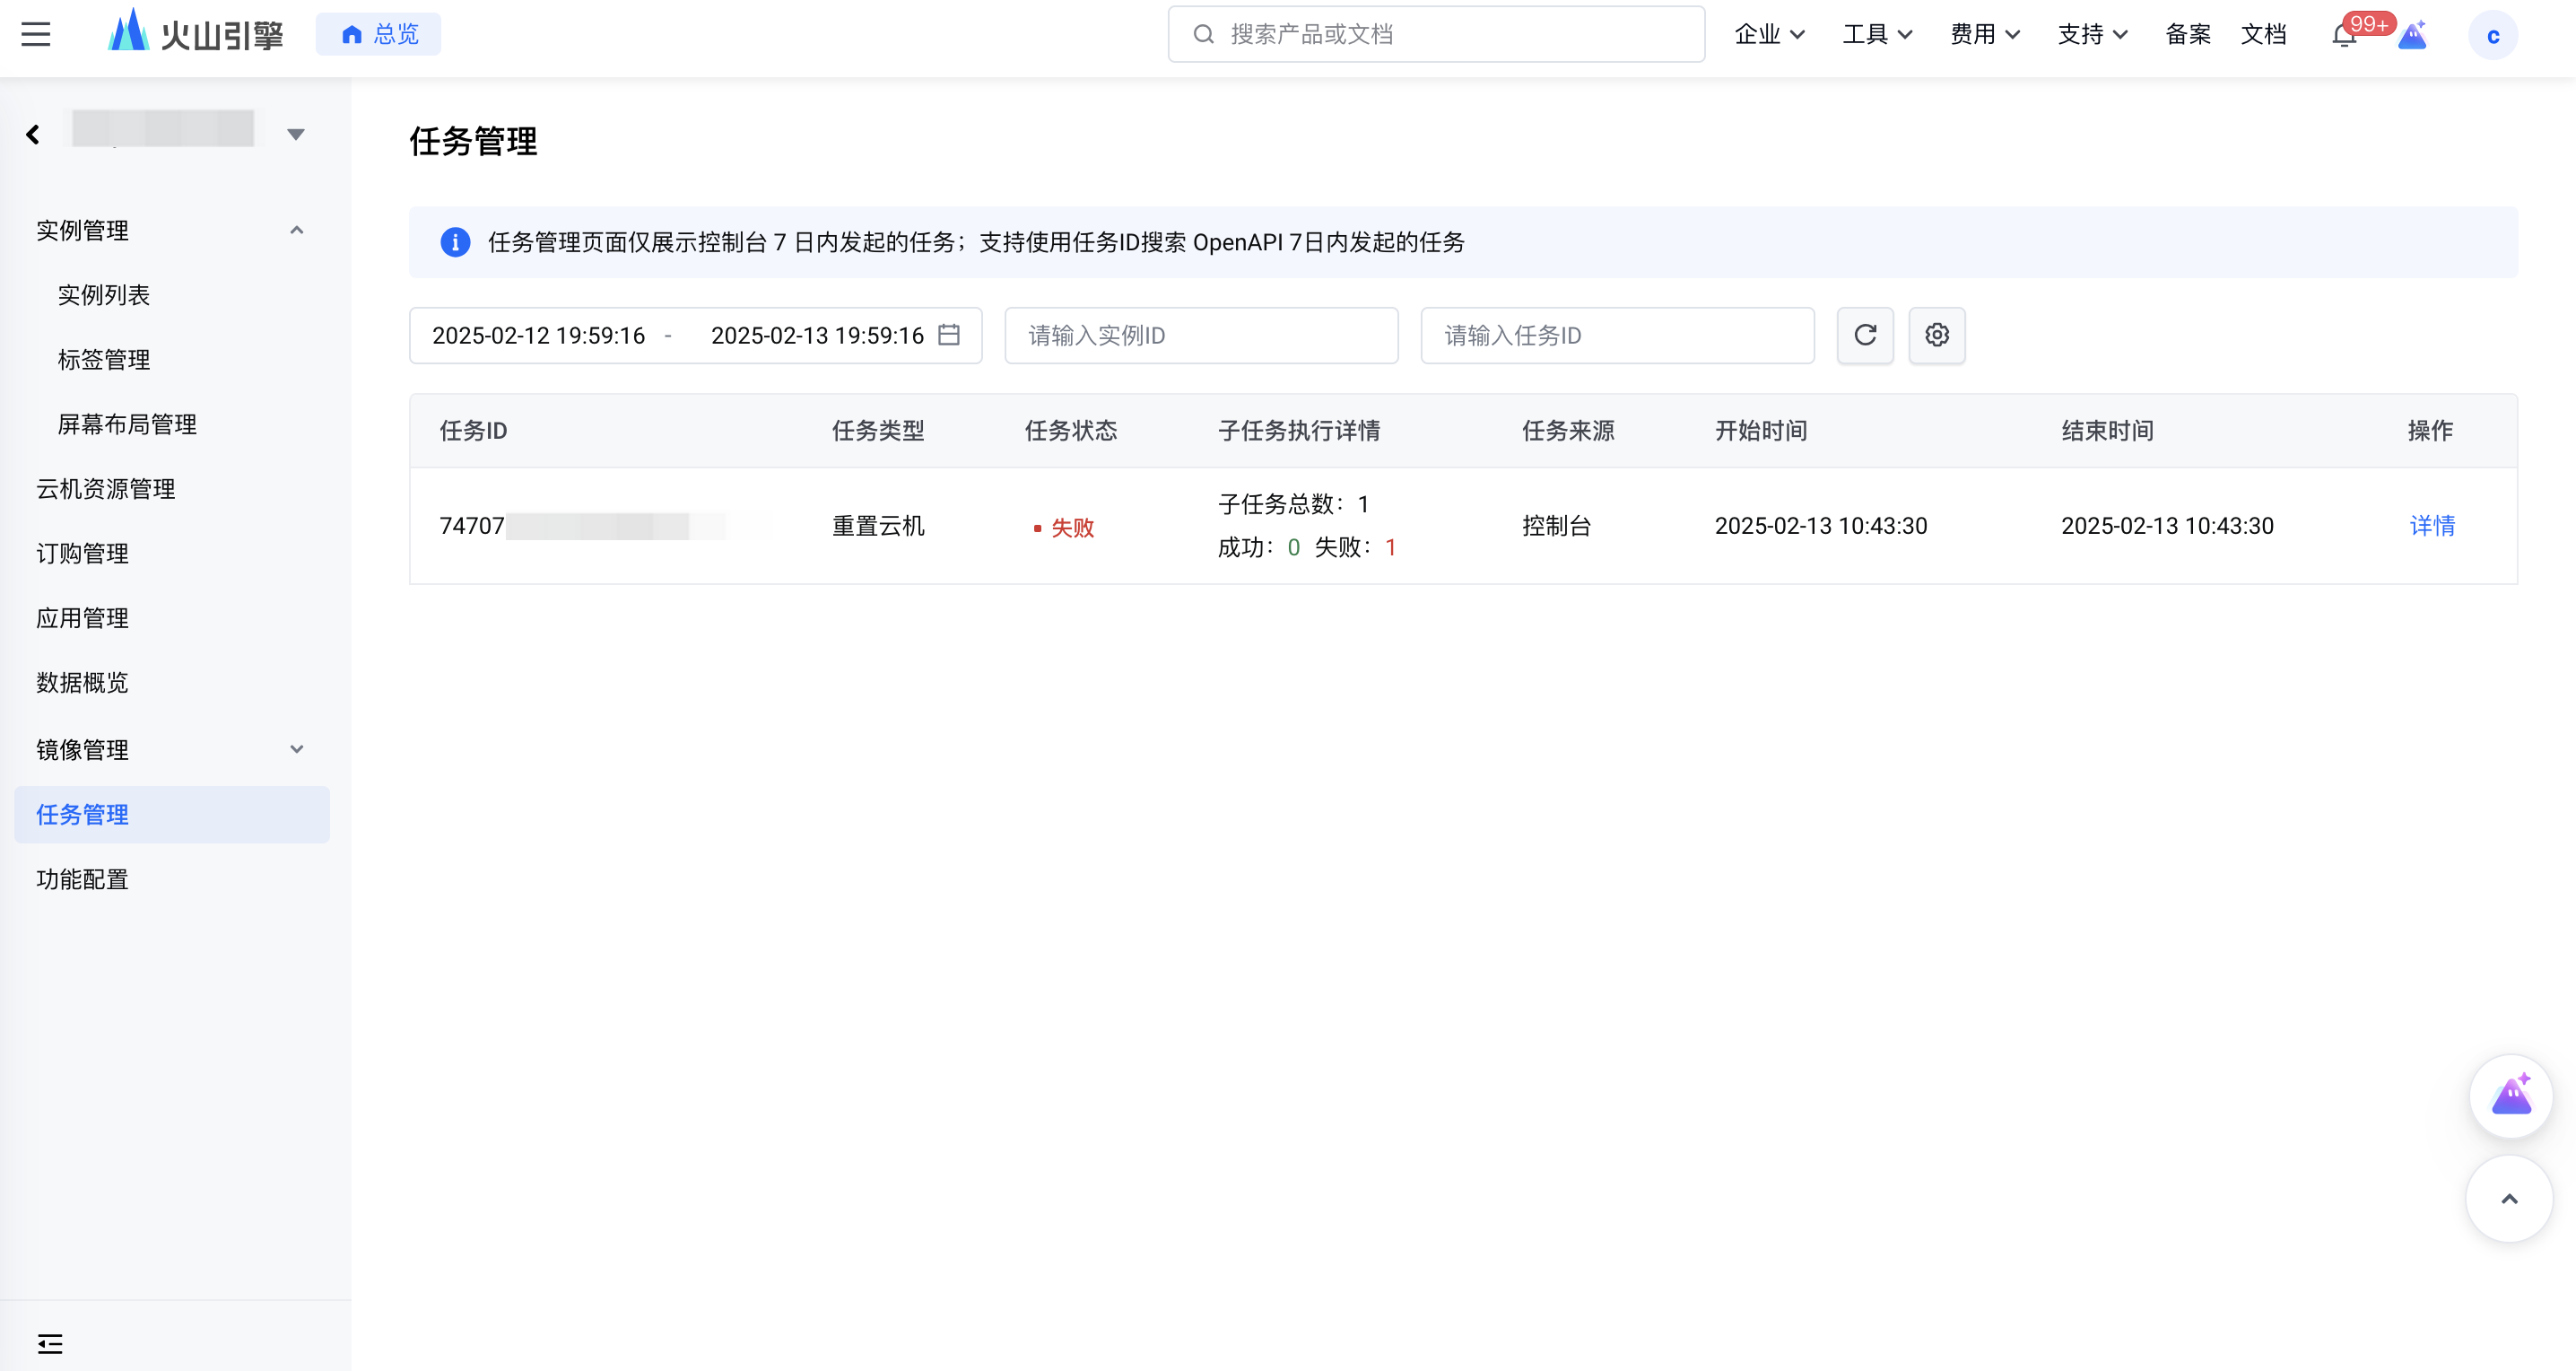Collapse the sidebar with bottom icon
The image size is (2576, 1371).
pyautogui.click(x=50, y=1343)
